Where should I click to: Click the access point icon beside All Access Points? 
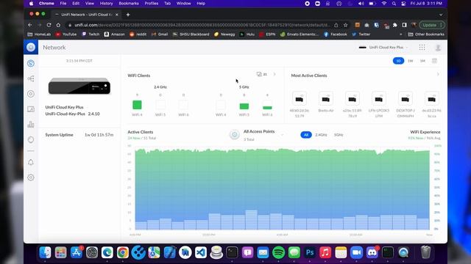pos(235,135)
